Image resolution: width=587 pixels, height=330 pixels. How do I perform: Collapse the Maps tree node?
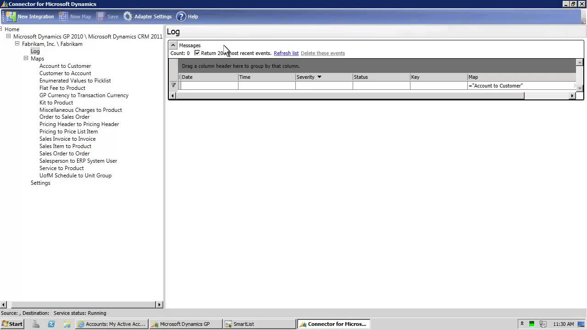[26, 58]
